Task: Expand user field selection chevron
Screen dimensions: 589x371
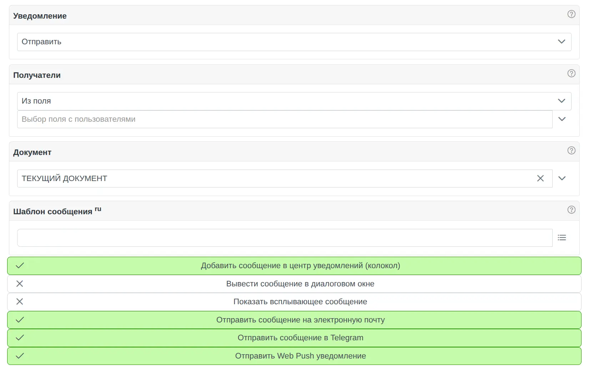Action: click(562, 119)
